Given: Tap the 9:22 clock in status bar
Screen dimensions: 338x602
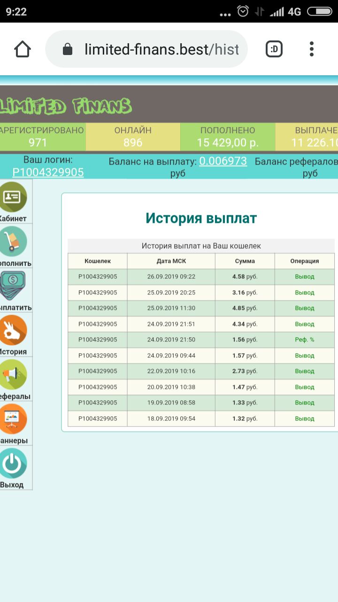Looking at the screenshot, I should point(16,12).
